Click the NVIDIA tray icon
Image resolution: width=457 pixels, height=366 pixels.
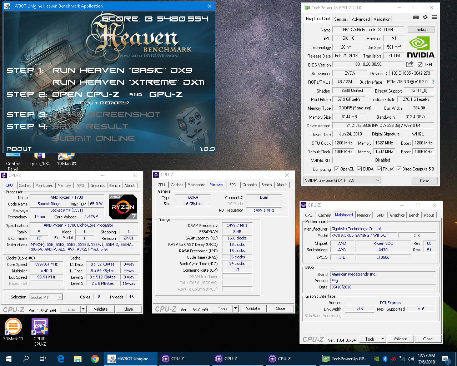coord(377,359)
